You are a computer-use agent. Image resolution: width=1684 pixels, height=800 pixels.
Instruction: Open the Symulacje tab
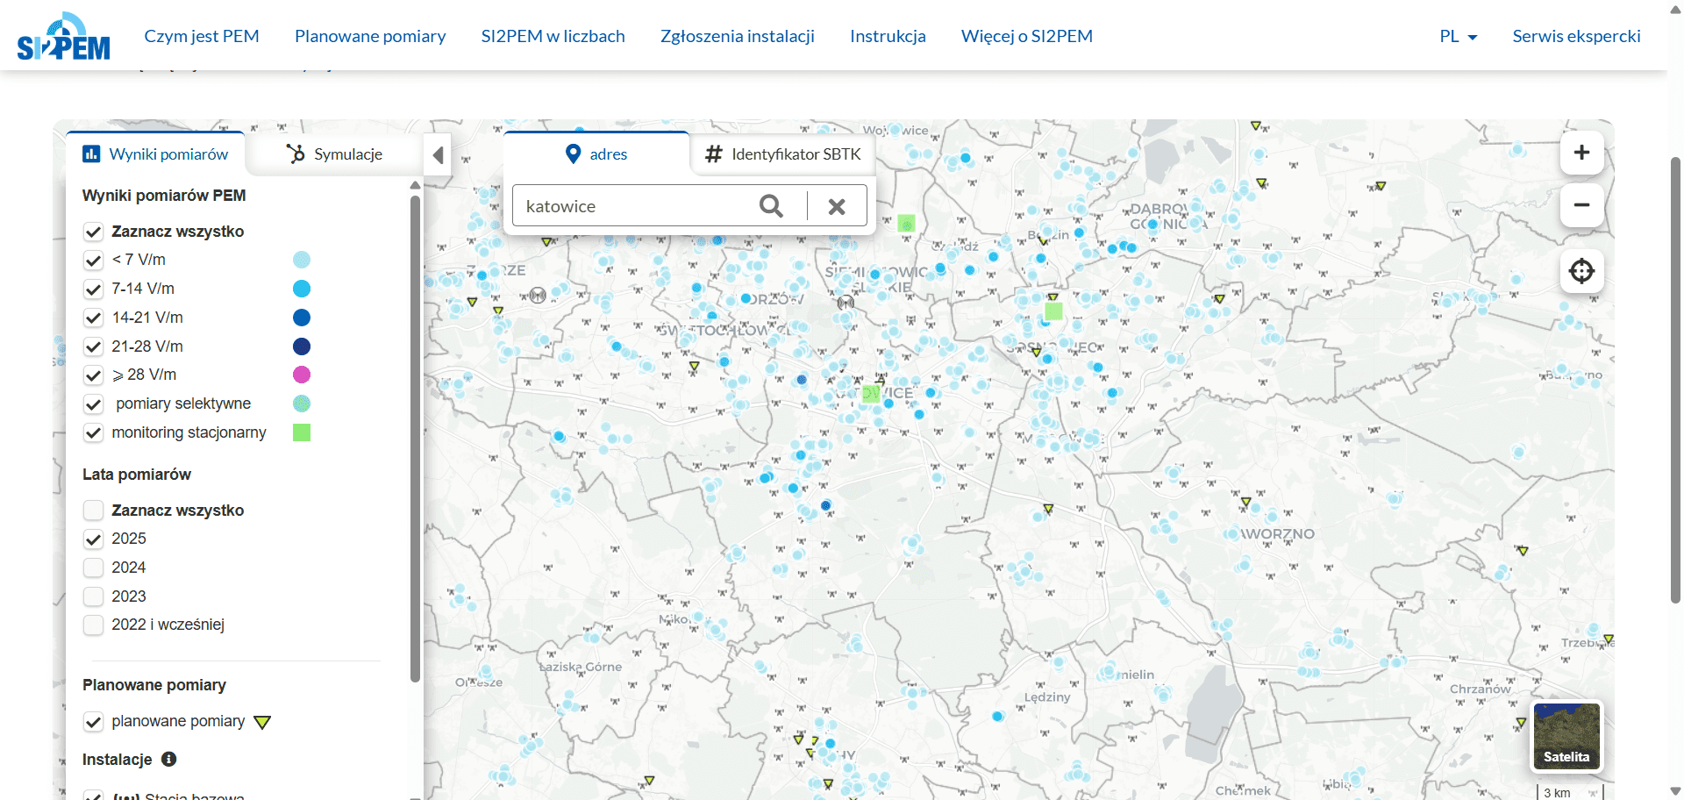point(334,154)
